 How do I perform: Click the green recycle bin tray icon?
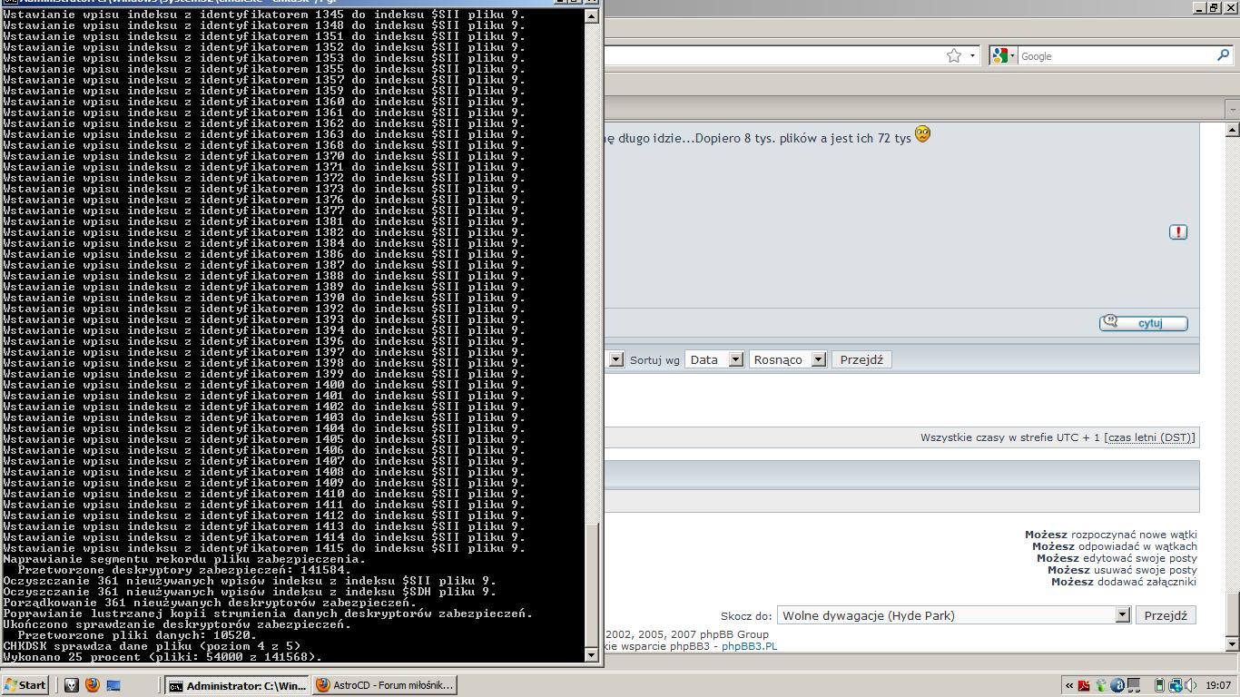click(1101, 685)
